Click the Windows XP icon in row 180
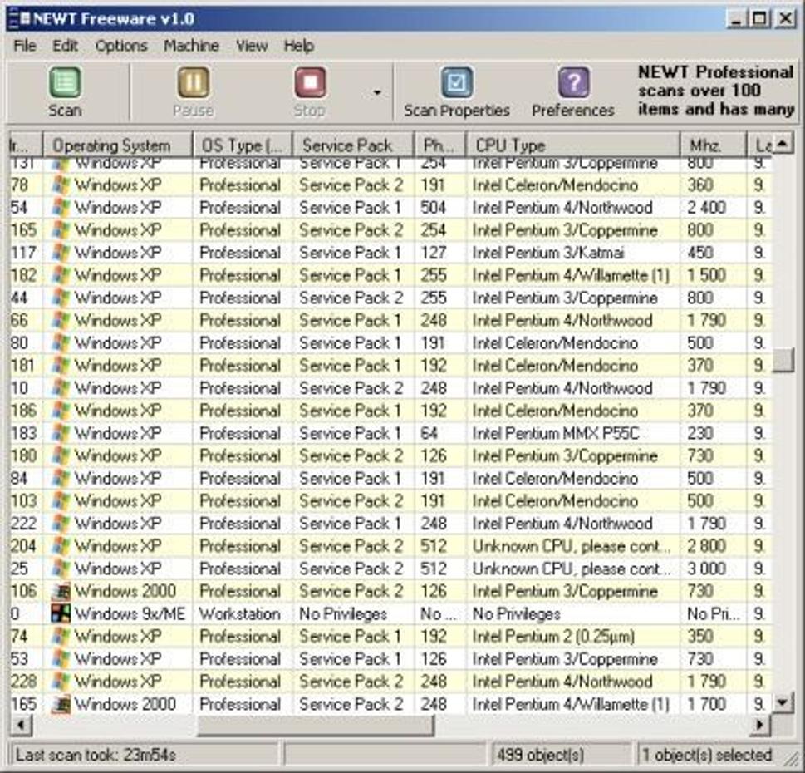805x773 pixels. (61, 456)
